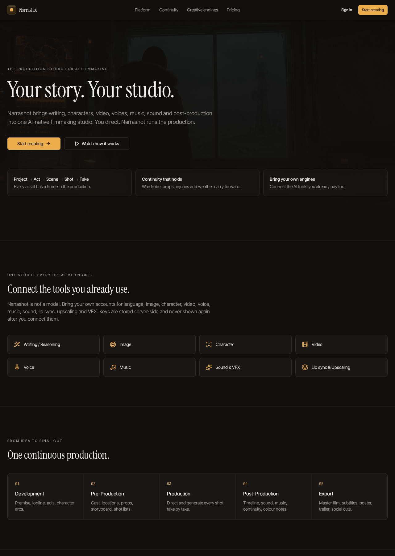Click Sign in link
This screenshot has width=395, height=556.
[x=347, y=10]
